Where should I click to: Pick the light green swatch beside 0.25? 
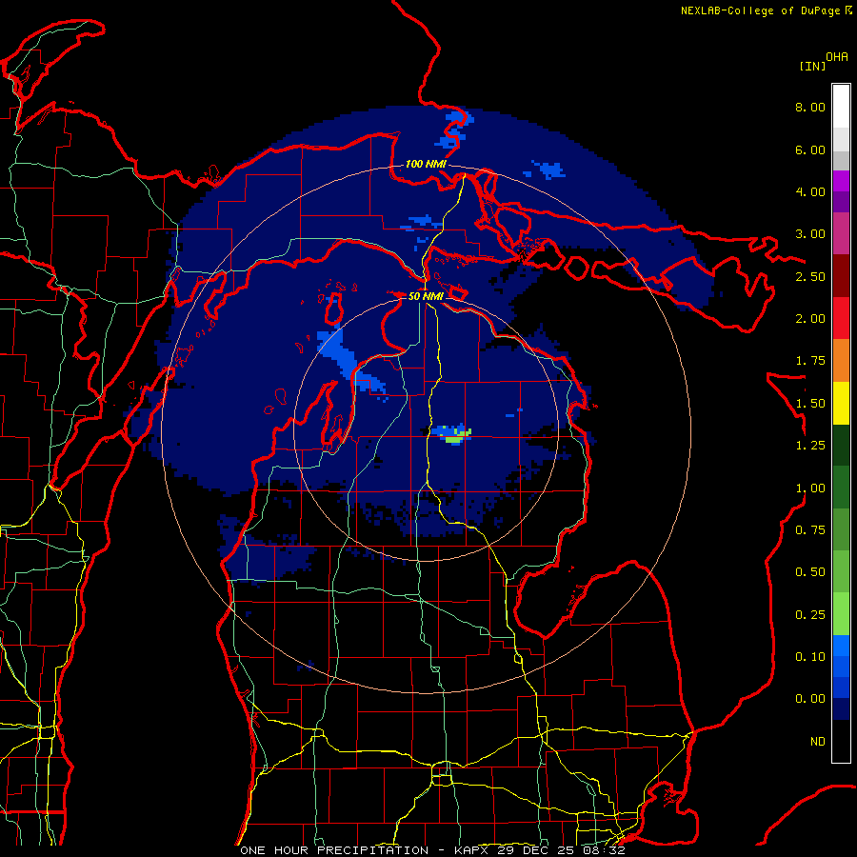841,614
